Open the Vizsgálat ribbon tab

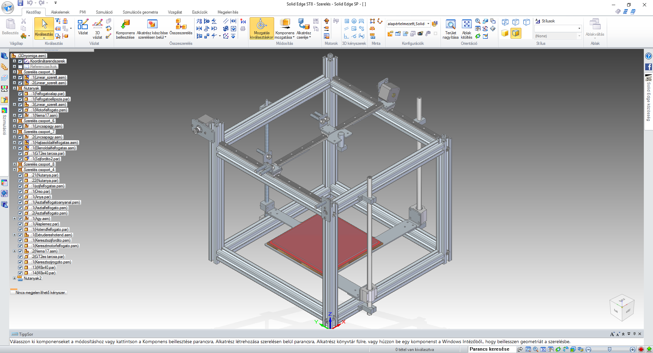(175, 12)
